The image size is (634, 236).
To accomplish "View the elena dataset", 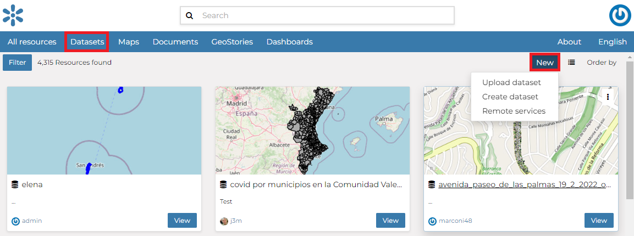I will tap(182, 220).
